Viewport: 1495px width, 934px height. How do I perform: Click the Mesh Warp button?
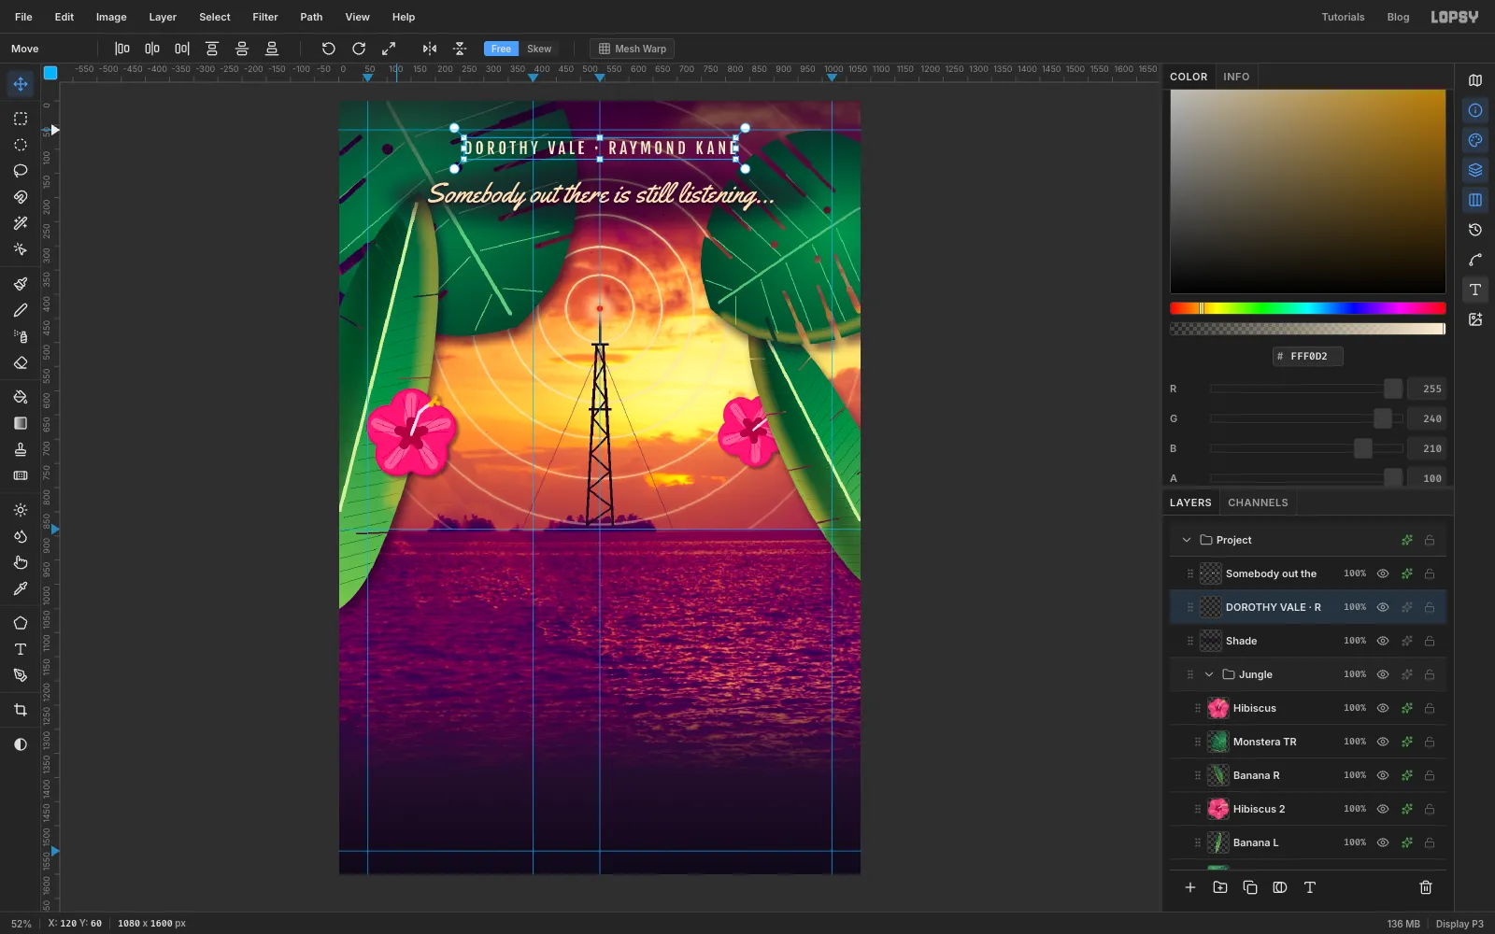pos(633,49)
